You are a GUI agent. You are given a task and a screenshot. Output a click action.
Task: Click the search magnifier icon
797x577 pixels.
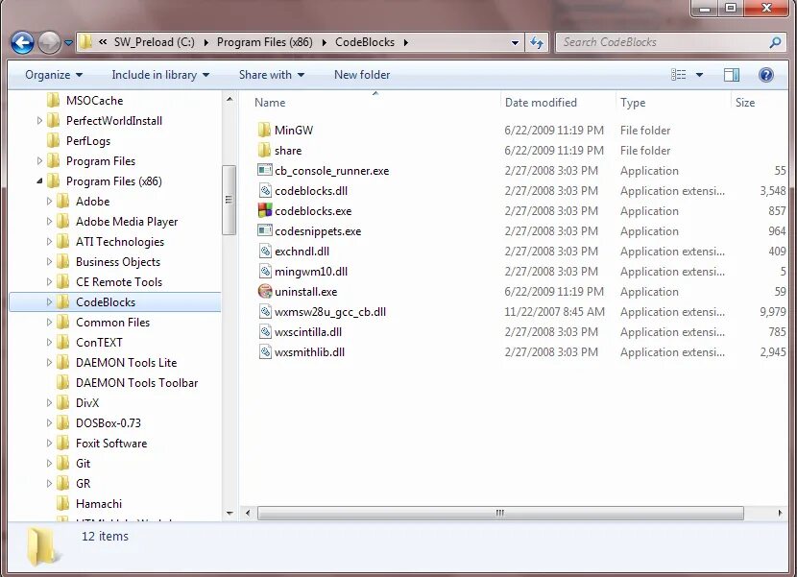point(775,42)
